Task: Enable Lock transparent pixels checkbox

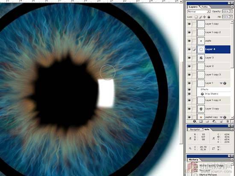Action: pyautogui.click(x=196, y=17)
